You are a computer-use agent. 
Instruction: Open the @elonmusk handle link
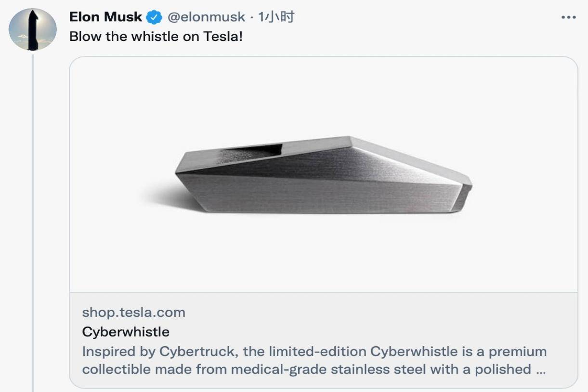coord(206,17)
